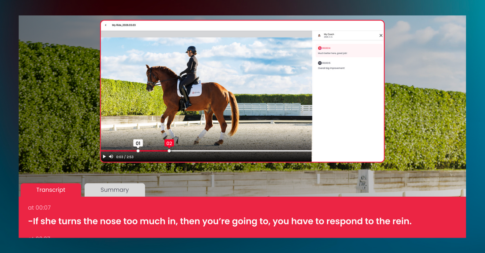The width and height of the screenshot is (485, 253).
Task: Click the dark 02 badge at 00:00:15
Action: [320, 63]
